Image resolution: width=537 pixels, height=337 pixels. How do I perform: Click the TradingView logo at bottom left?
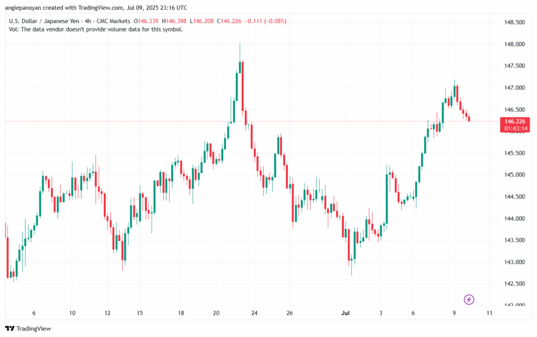click(28, 329)
